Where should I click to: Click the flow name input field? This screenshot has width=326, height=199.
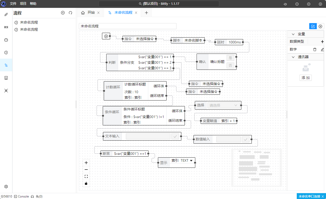point(127,26)
